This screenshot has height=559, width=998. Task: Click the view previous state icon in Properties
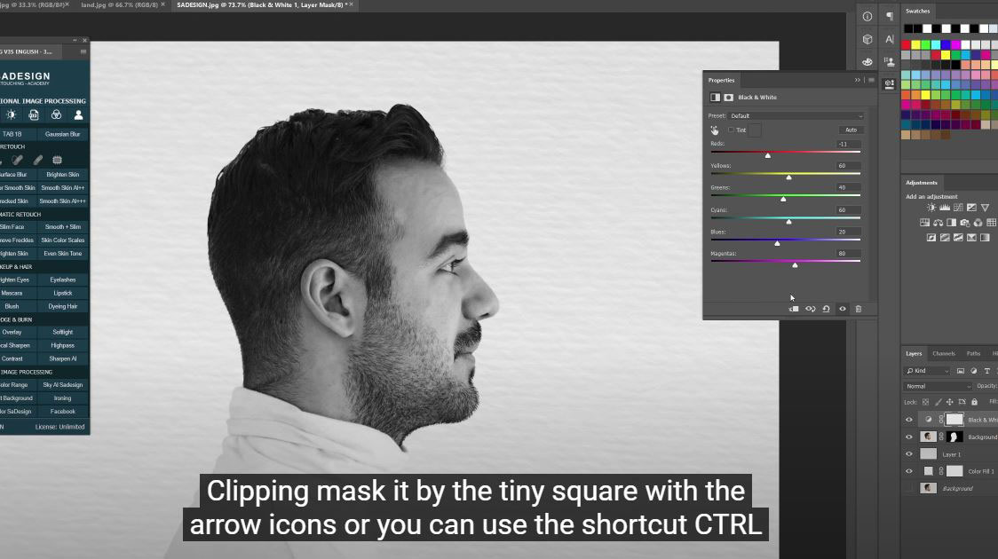[x=811, y=309]
